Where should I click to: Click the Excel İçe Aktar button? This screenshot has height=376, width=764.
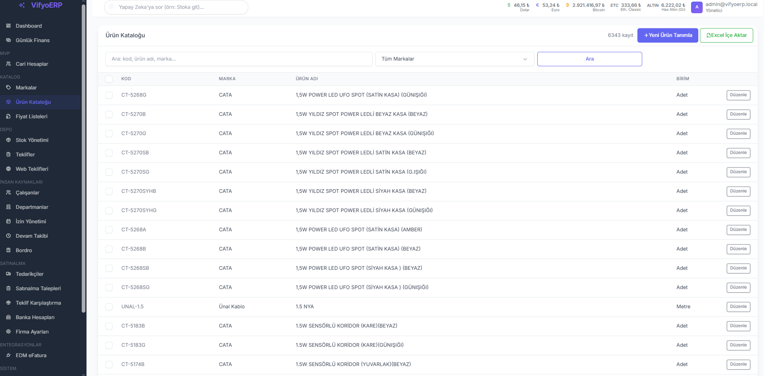[726, 35]
